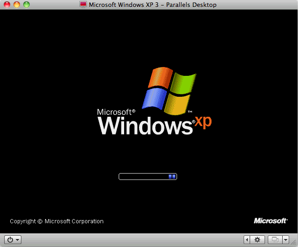Click the resize grip at window corner
The height and width of the screenshot is (247, 298).
click(294, 243)
